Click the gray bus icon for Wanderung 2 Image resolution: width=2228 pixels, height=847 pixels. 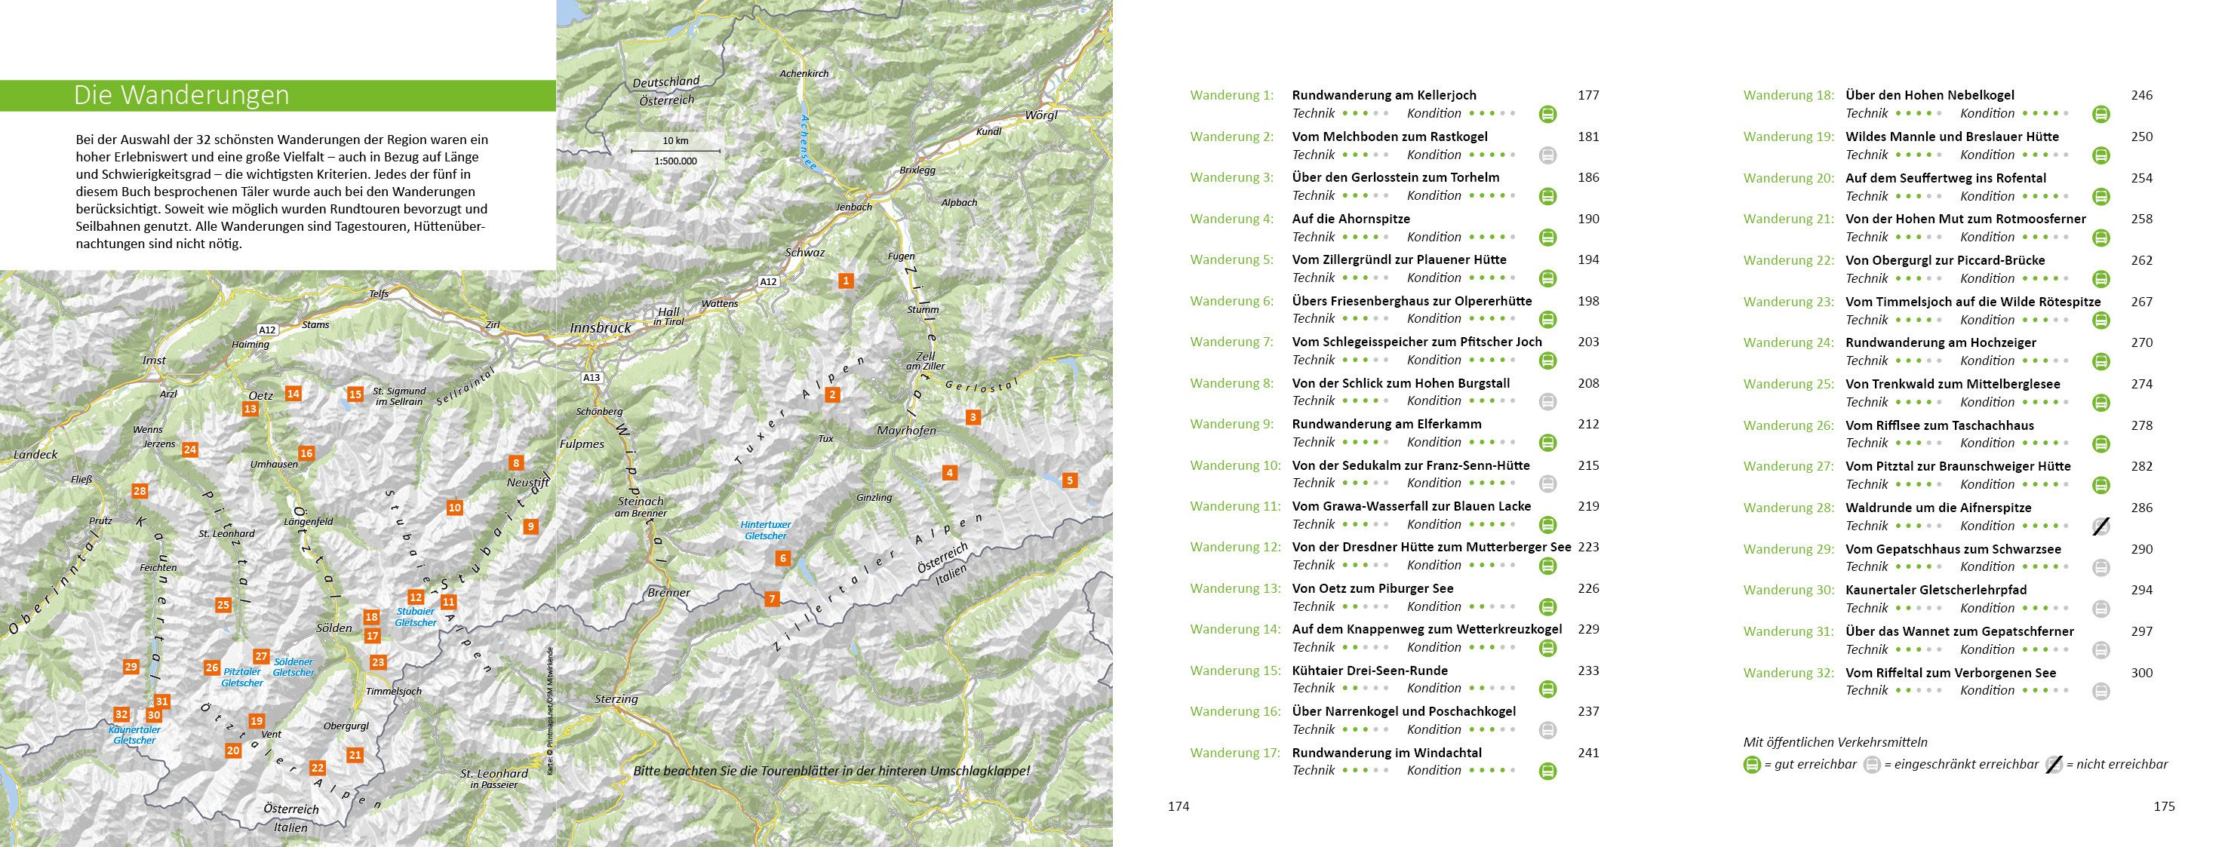(1547, 155)
